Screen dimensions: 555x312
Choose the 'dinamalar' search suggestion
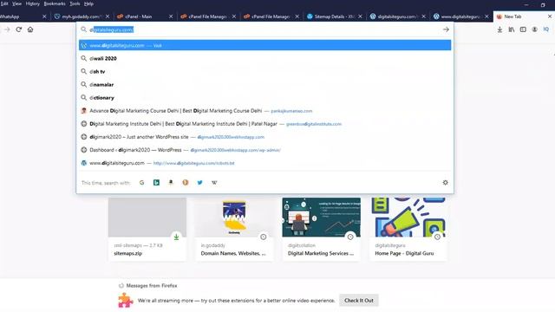point(264,85)
